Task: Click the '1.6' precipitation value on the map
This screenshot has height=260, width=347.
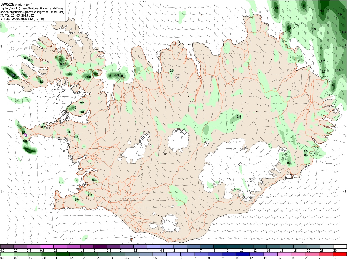Action: pos(96,74)
